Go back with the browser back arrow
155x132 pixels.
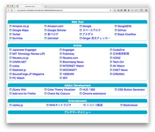click(9, 10)
